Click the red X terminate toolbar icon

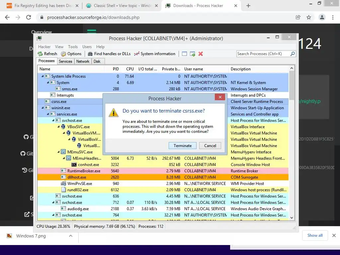[201, 54]
